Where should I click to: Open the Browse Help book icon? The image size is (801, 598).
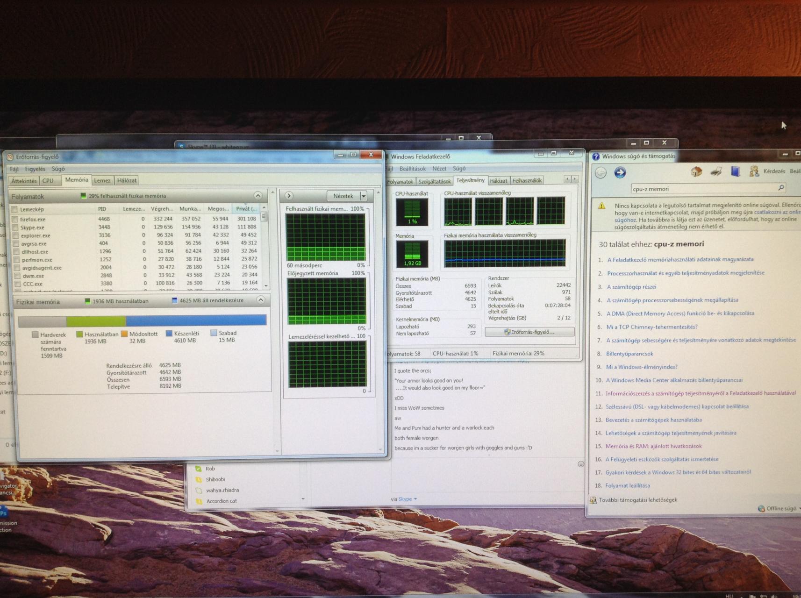[x=736, y=171]
